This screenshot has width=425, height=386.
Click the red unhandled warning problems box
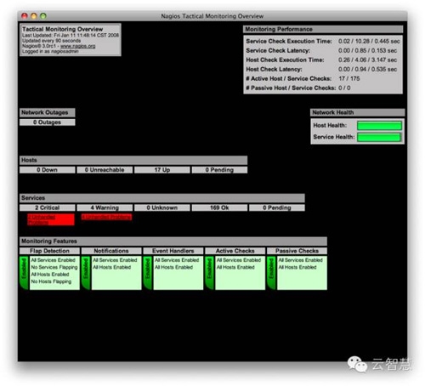pos(106,217)
